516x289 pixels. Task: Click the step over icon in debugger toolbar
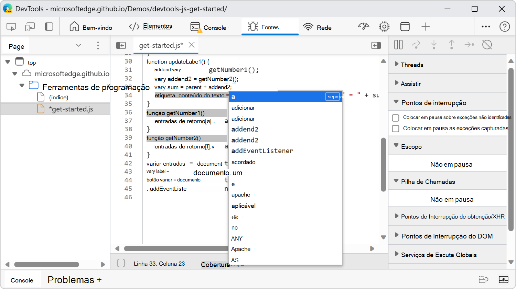pyautogui.click(x=416, y=45)
